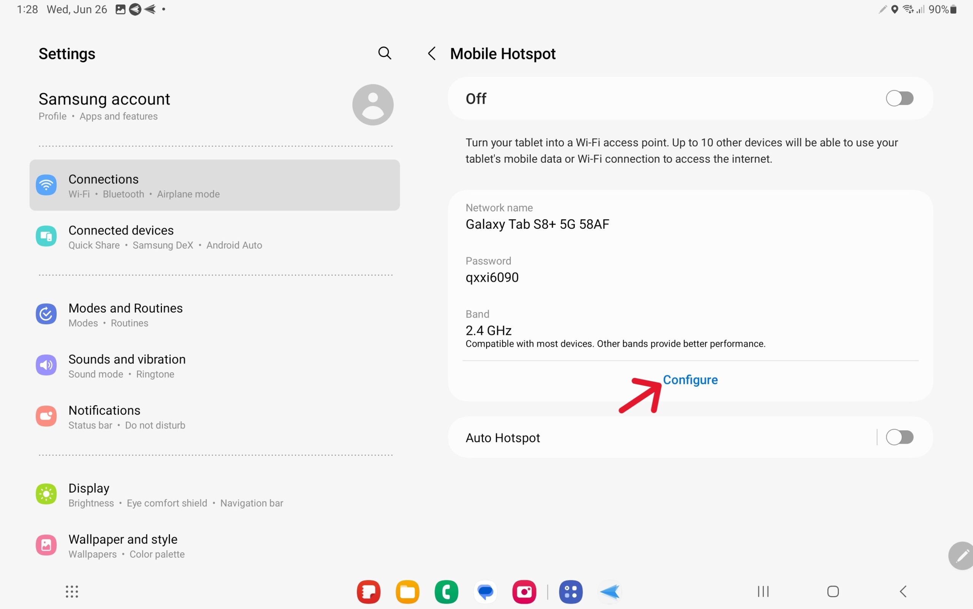Open the Settings search magnifier
Viewport: 973px width, 609px height.
(385, 53)
